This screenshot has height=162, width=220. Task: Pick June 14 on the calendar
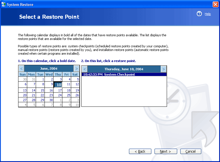pos(31,90)
